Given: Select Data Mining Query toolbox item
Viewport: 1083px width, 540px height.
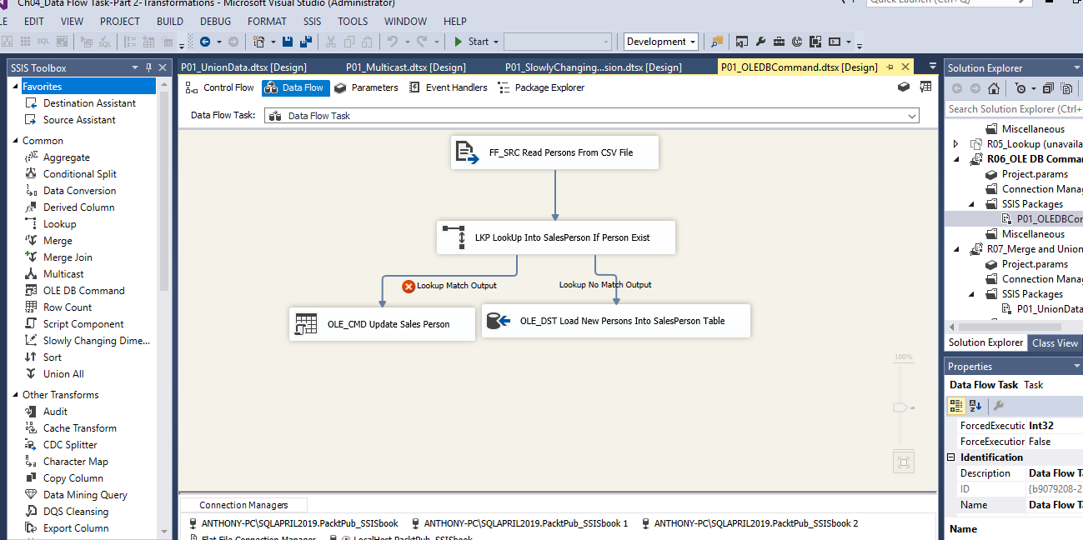Looking at the screenshot, I should coord(85,495).
